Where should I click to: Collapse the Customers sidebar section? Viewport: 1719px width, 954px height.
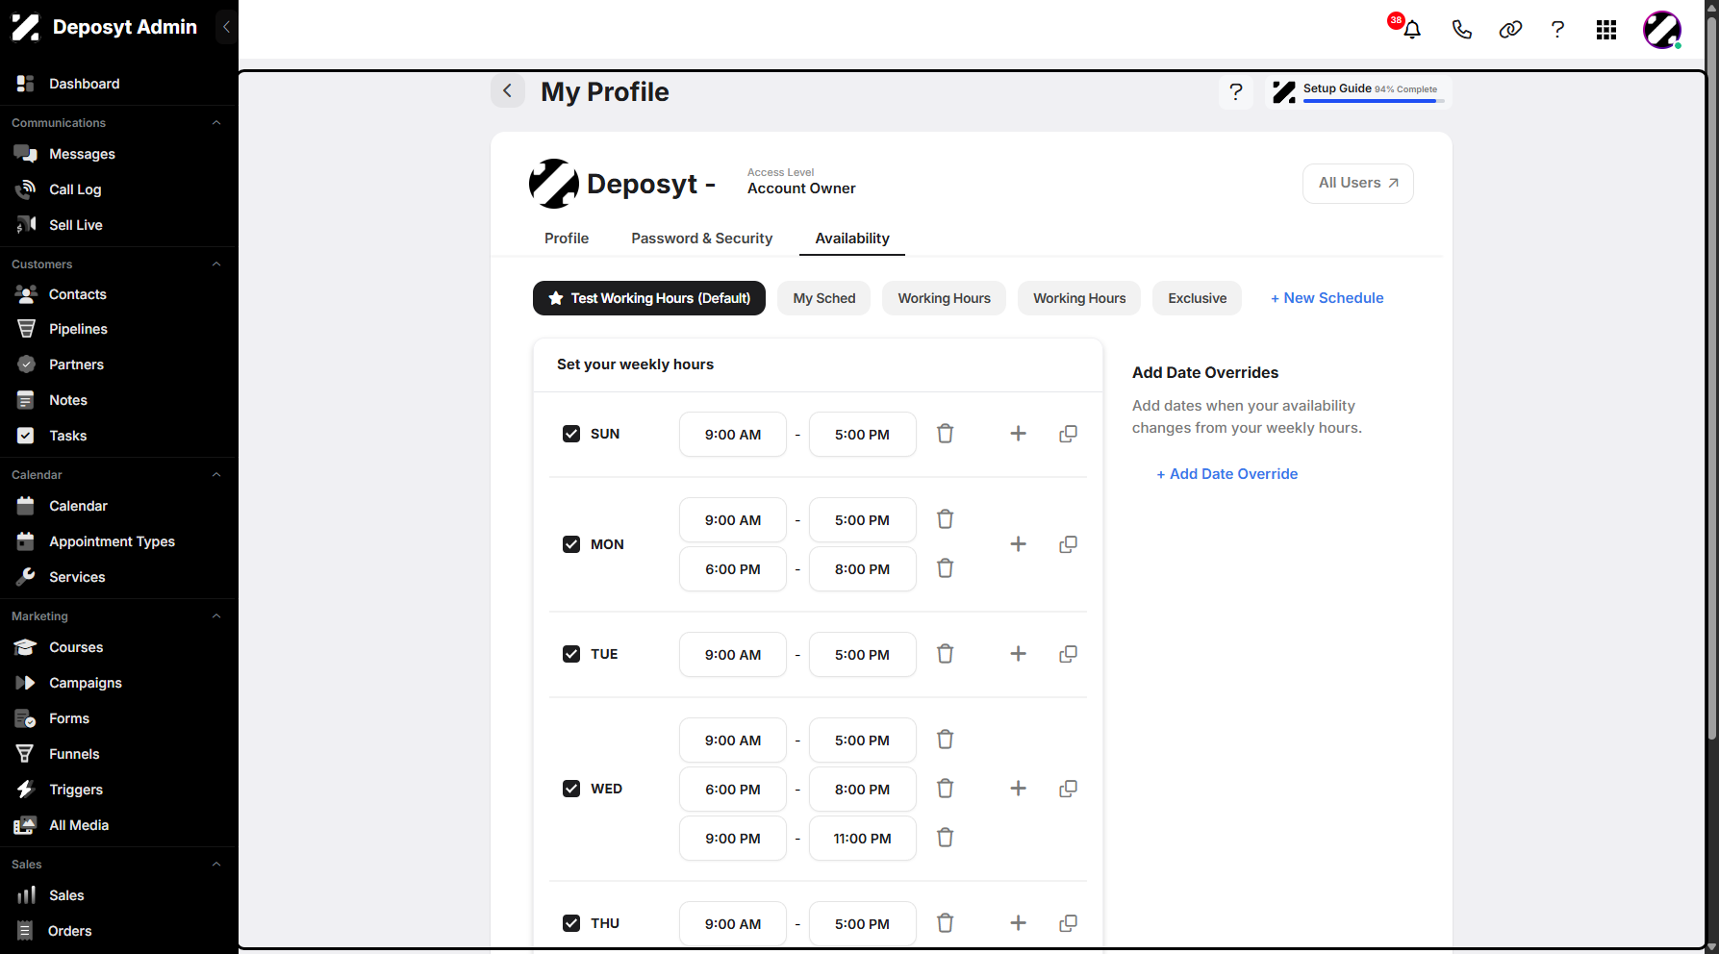pos(216,264)
